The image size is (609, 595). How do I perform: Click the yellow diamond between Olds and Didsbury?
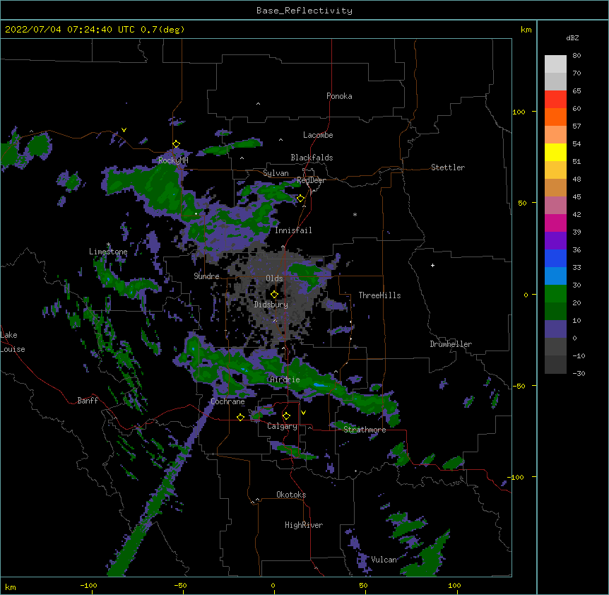274,295
